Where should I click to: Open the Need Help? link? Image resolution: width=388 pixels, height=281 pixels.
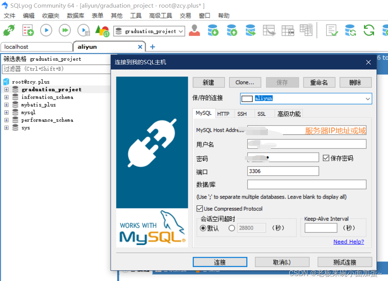click(349, 242)
